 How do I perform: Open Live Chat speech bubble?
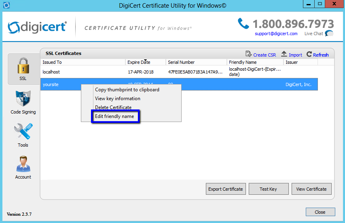(329, 34)
